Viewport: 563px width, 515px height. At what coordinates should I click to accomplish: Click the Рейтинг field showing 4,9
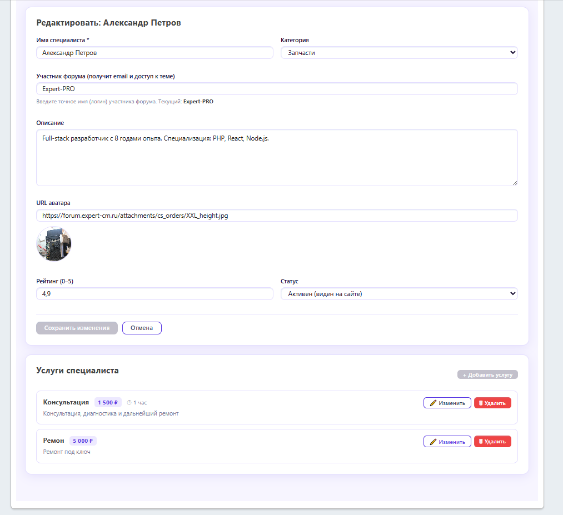tap(155, 294)
